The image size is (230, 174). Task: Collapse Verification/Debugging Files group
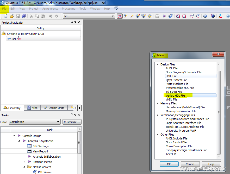point(158,115)
